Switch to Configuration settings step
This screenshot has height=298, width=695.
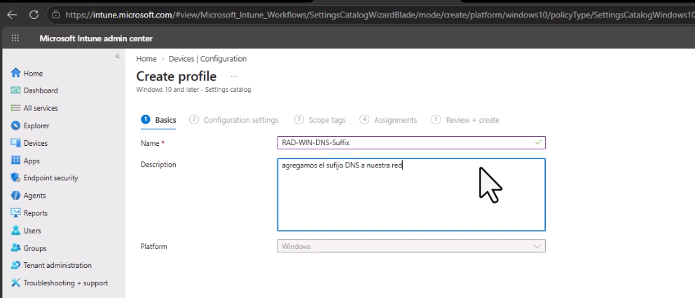click(234, 120)
